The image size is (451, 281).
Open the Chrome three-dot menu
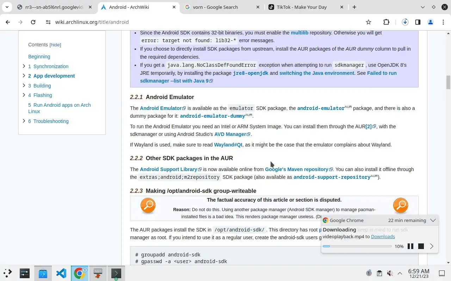pyautogui.click(x=443, y=22)
